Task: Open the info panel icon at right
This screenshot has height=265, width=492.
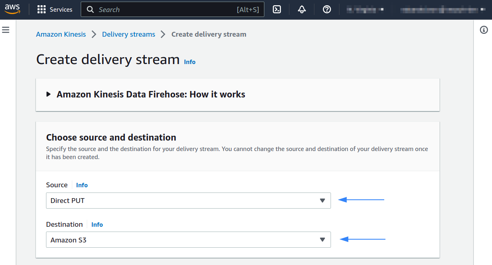Action: point(484,30)
